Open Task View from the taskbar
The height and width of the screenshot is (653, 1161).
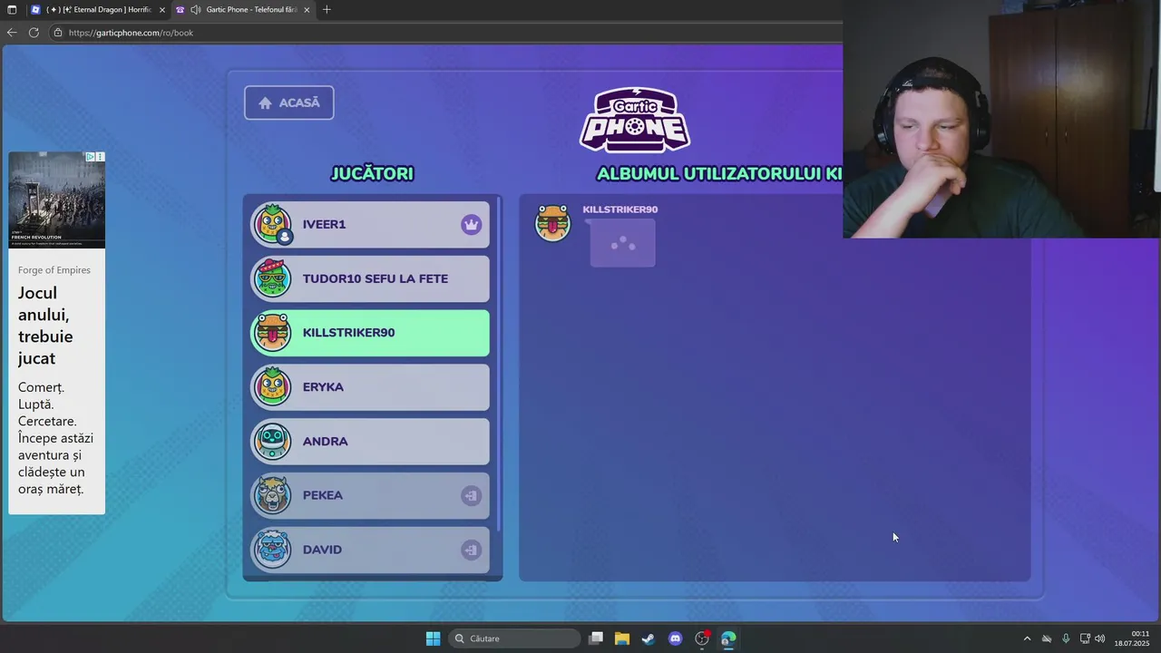pos(596,638)
